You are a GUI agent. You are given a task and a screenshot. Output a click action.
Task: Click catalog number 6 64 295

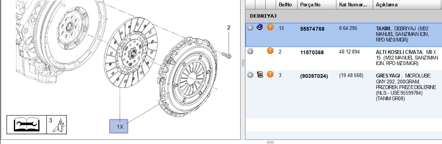(348, 28)
